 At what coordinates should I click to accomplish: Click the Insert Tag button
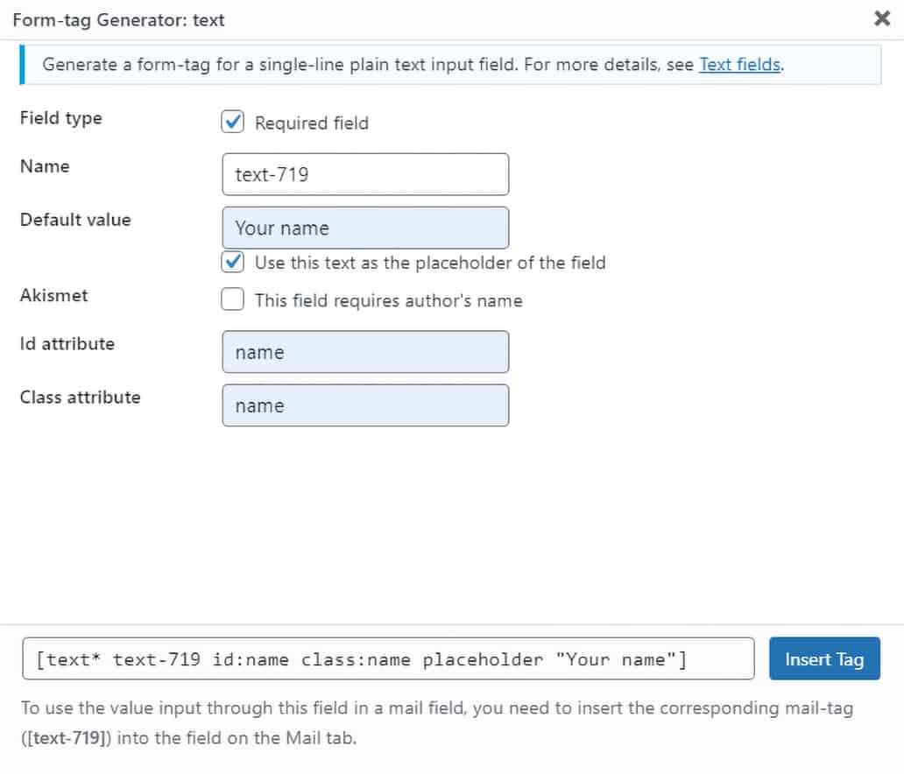[x=824, y=658]
